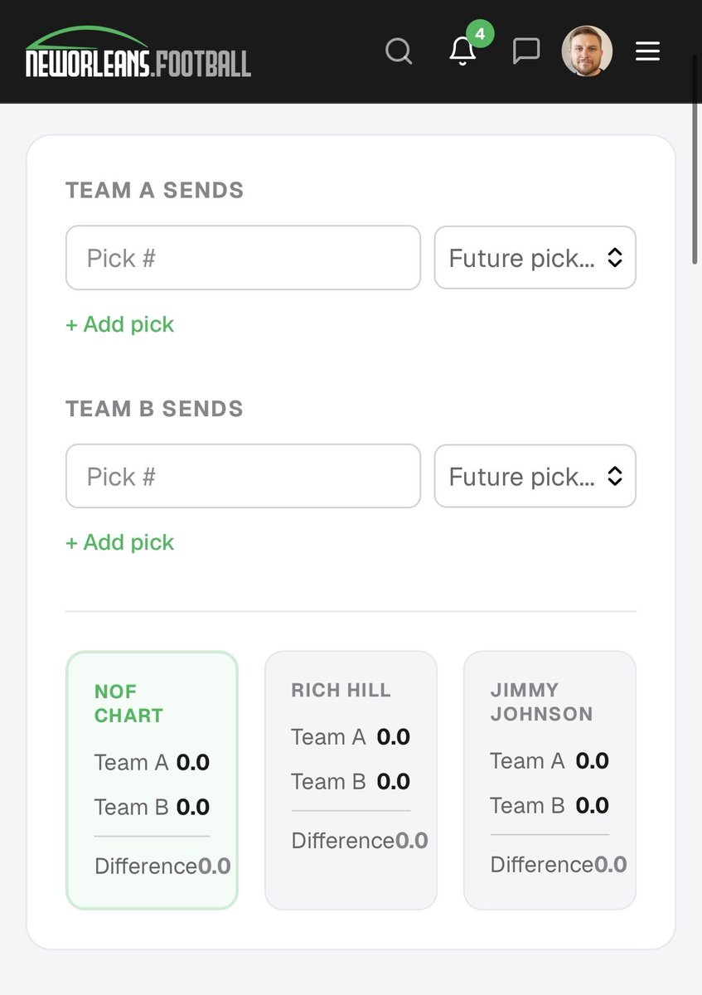Click Team A Pick # input field

point(243,258)
